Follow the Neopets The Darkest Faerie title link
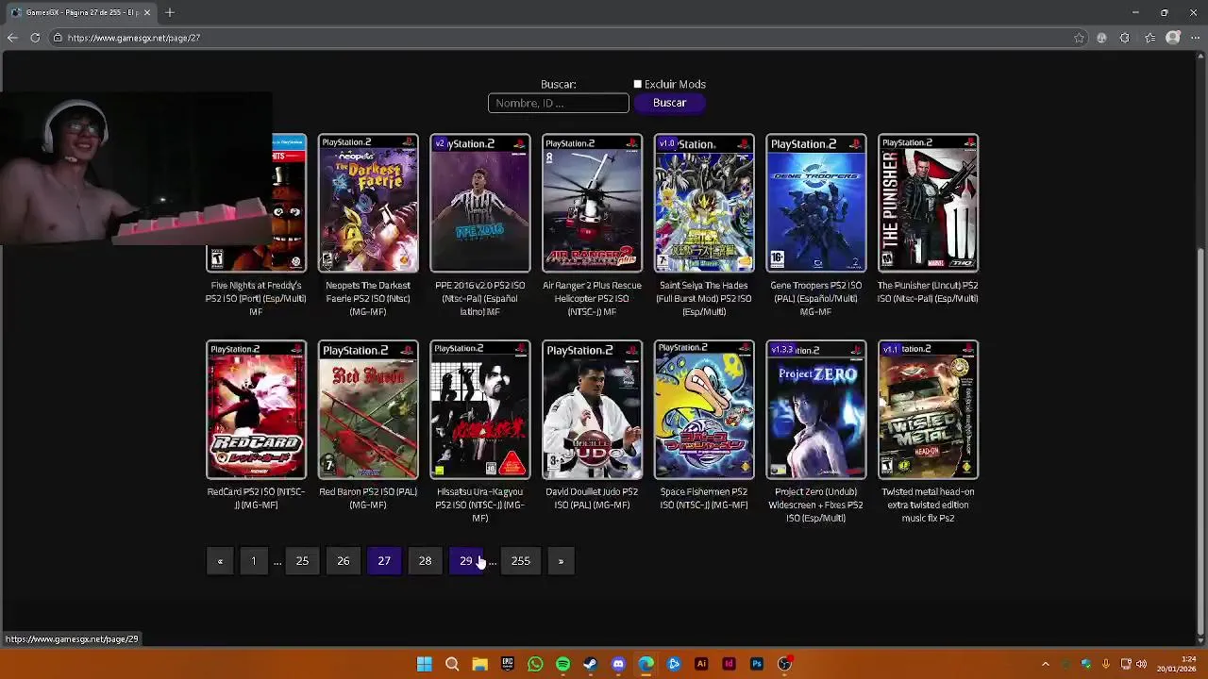Viewport: 1208px width, 679px height. (368, 298)
